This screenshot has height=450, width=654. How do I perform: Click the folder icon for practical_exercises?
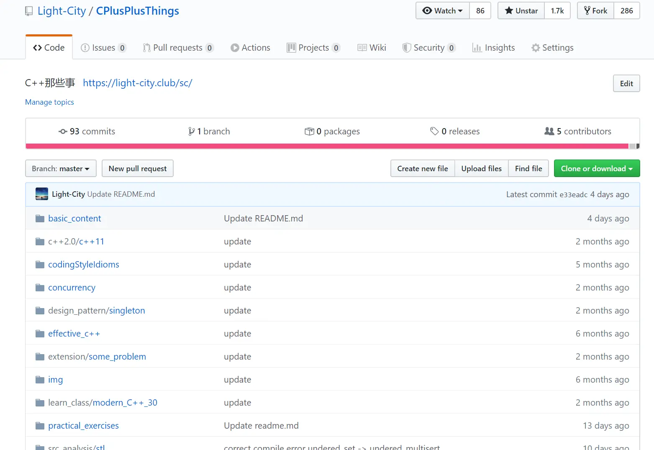point(40,426)
